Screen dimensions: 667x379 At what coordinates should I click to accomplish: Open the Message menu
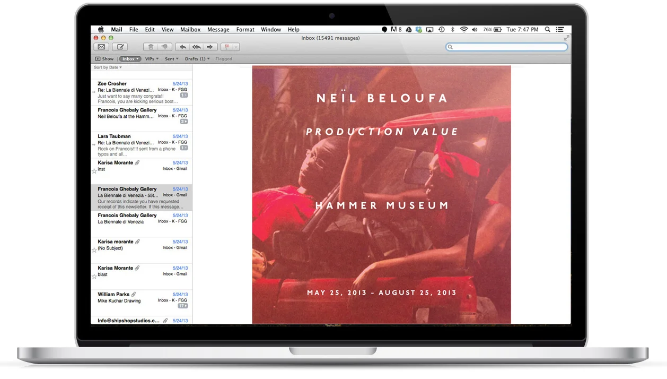[x=218, y=30]
